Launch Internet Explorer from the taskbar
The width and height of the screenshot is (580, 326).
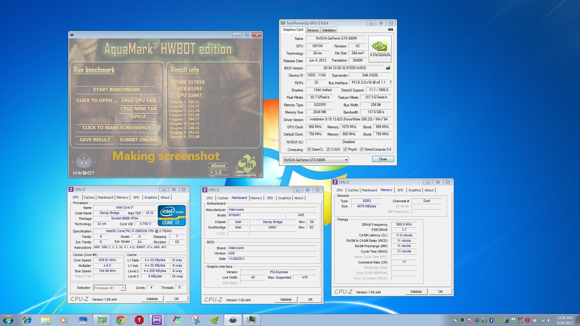pos(27,320)
